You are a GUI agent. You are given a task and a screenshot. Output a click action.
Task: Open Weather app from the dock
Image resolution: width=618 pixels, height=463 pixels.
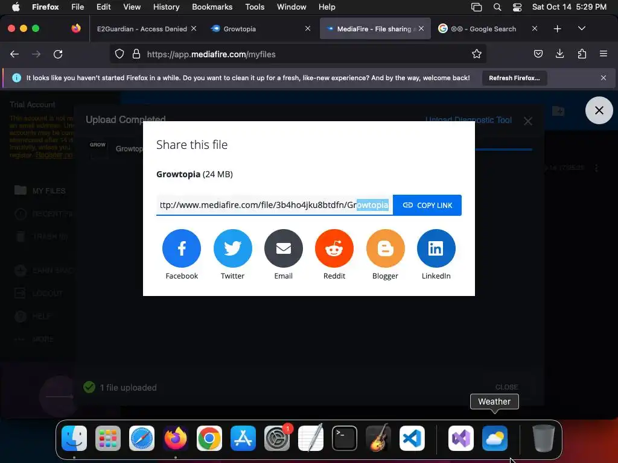coord(495,438)
